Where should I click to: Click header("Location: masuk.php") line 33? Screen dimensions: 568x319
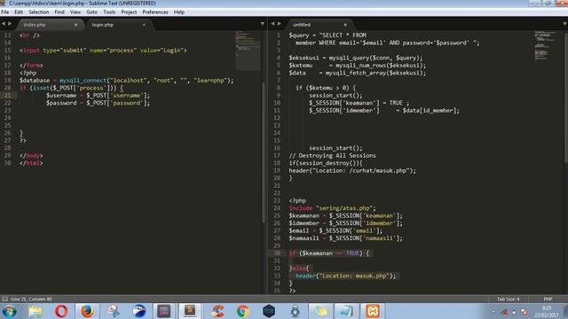point(345,276)
